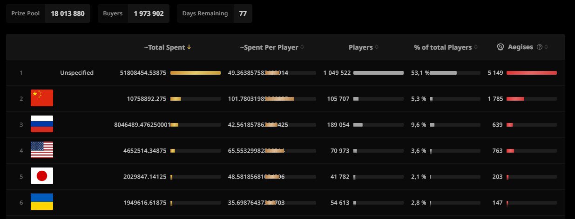The image size is (575, 219).
Task: Click the Russia flag icon
Action: (x=42, y=124)
